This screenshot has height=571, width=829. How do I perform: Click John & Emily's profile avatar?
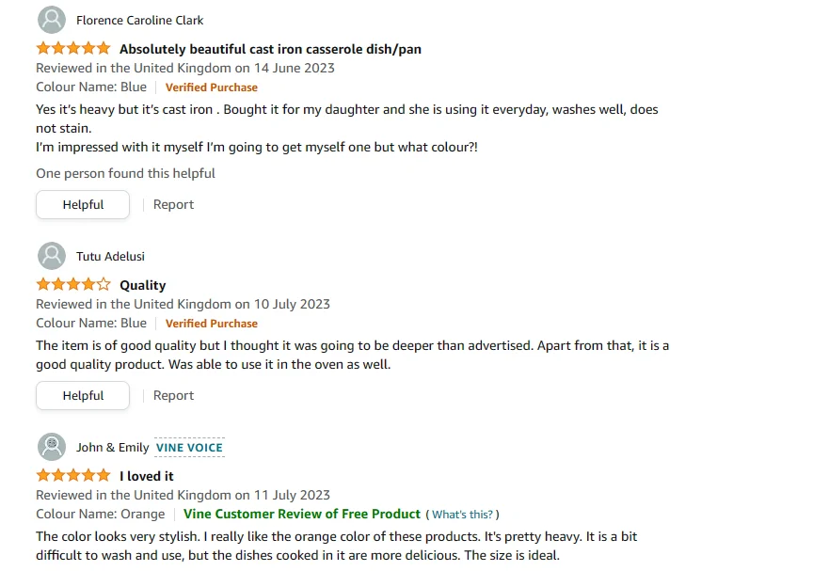pyautogui.click(x=51, y=447)
